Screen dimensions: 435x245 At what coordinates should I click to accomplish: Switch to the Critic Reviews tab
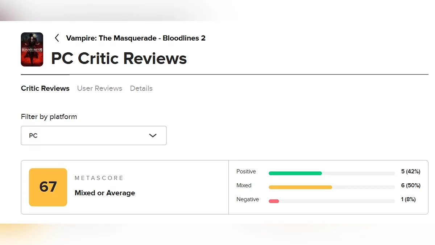pos(45,88)
